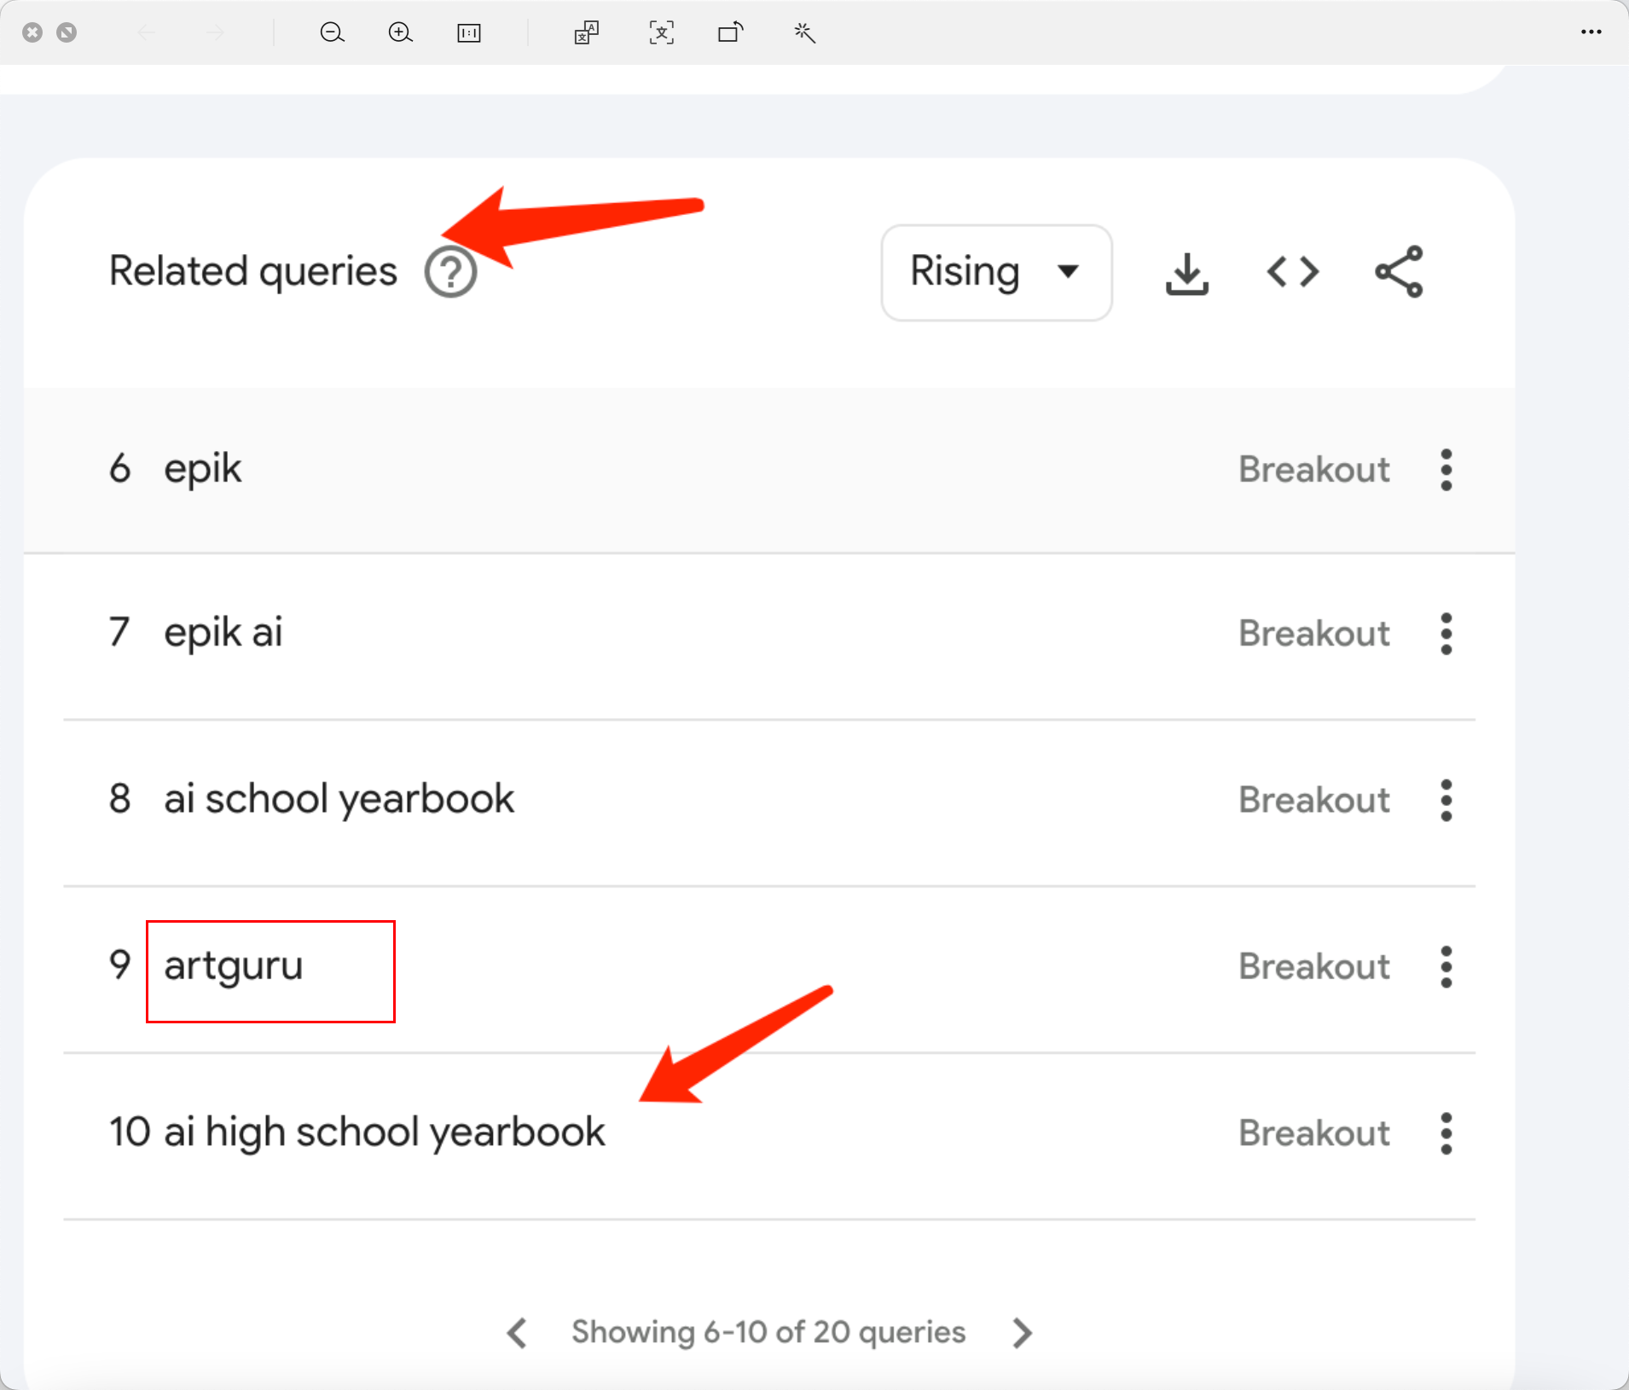The height and width of the screenshot is (1390, 1629).
Task: Select the epik query
Action: [203, 470]
